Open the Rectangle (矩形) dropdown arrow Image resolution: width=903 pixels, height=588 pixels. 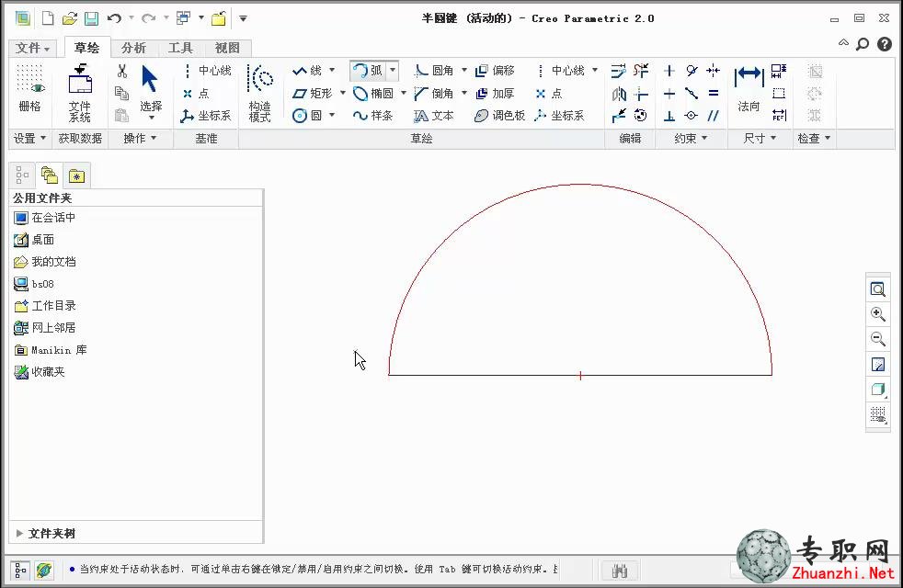coord(343,93)
